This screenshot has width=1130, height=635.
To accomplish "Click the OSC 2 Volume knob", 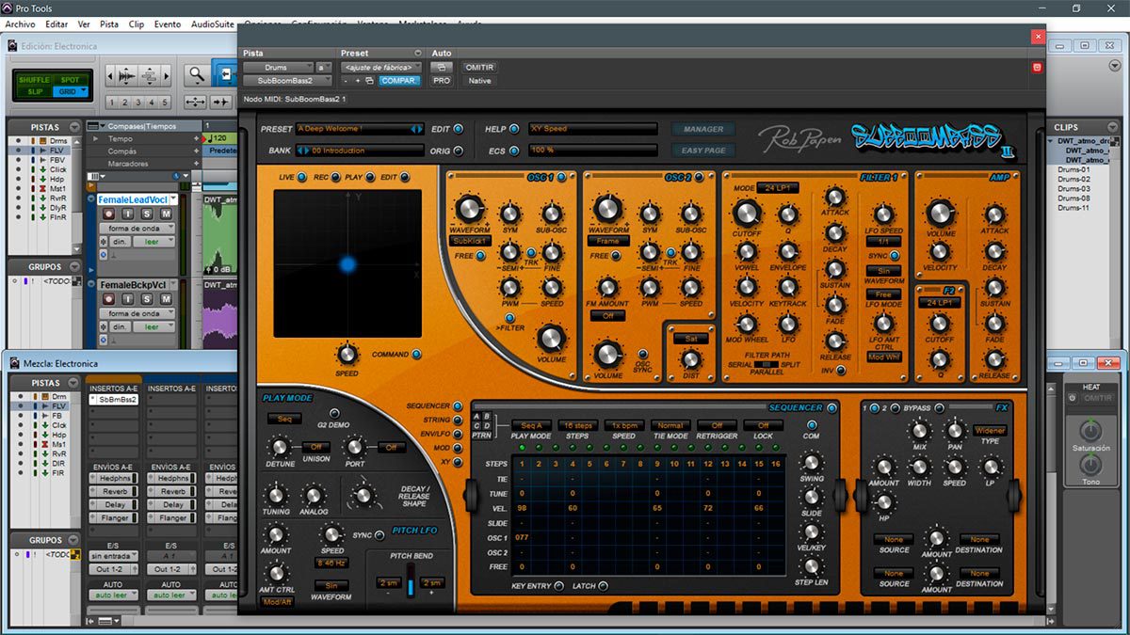I will click(607, 354).
